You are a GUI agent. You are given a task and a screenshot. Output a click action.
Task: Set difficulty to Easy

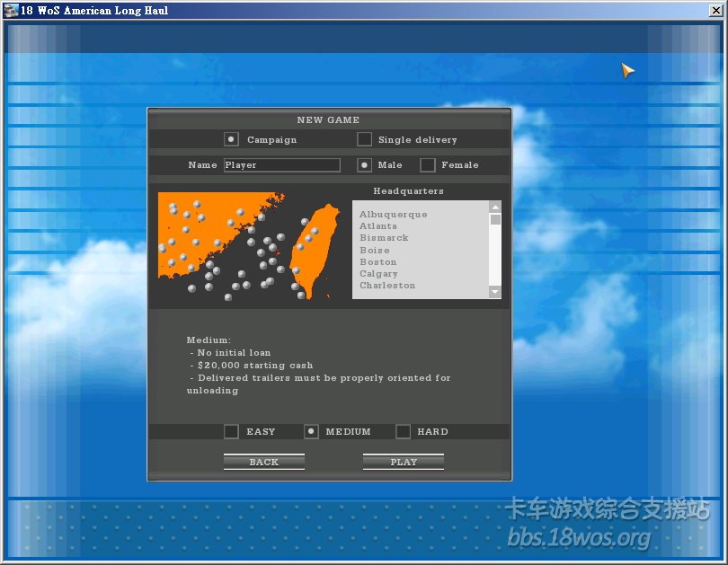(231, 431)
